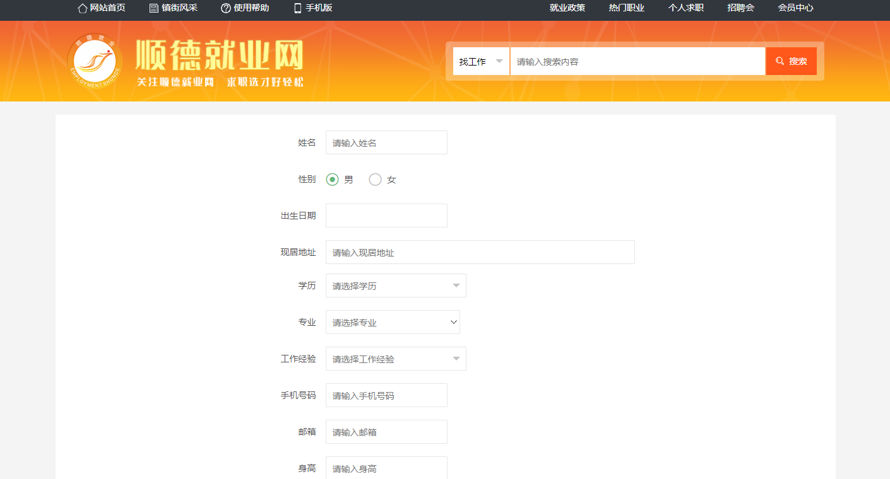Focus the 出生日期 date field
The height and width of the screenshot is (479, 890).
386,216
